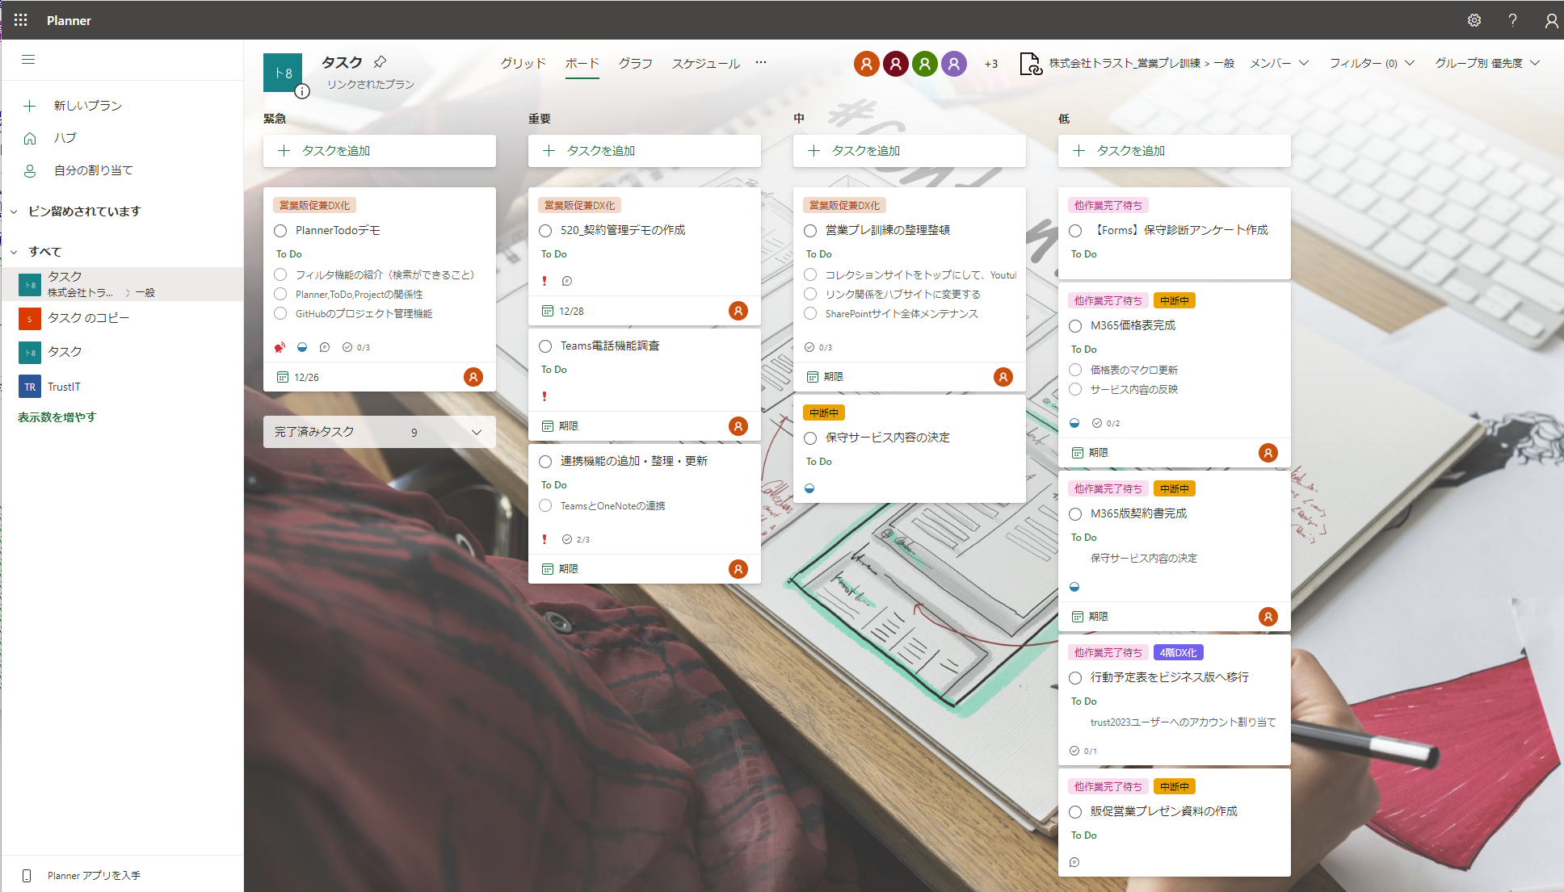The image size is (1564, 892).
Task: Open plan info icon under plan tile
Action: pyautogui.click(x=302, y=91)
